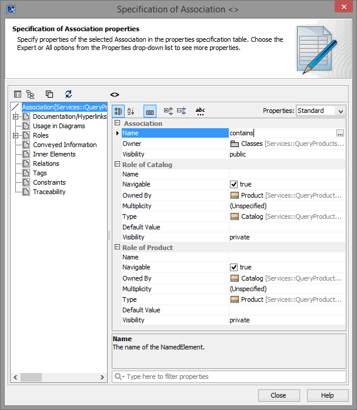Click the abc spell-check icon

point(200,111)
